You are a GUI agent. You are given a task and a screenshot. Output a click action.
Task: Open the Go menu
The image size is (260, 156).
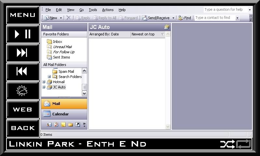pos(82,10)
